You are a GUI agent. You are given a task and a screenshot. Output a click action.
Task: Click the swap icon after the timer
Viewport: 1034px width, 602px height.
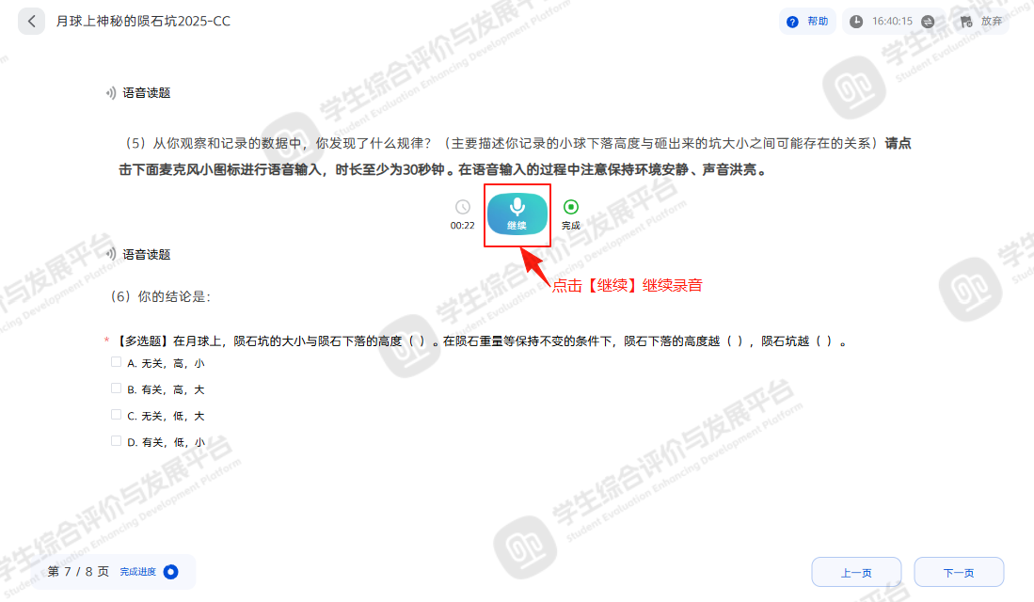tap(928, 22)
